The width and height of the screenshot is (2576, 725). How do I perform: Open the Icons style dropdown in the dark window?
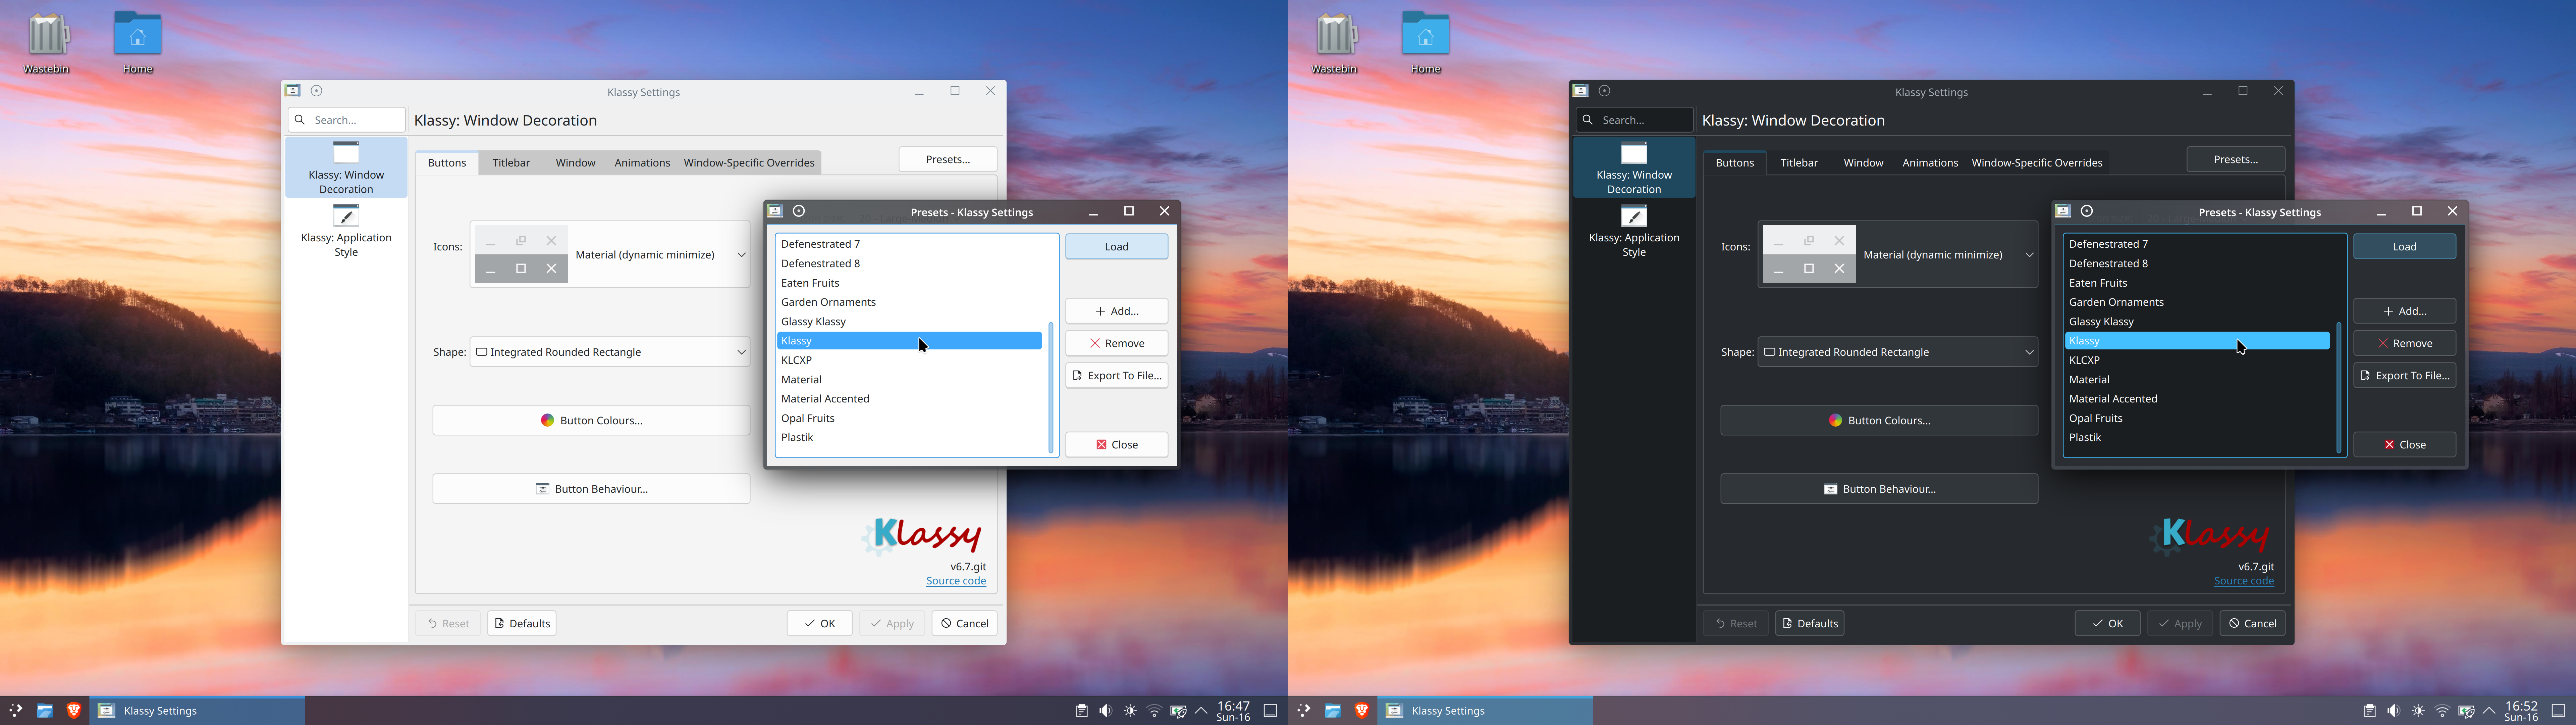point(1898,254)
